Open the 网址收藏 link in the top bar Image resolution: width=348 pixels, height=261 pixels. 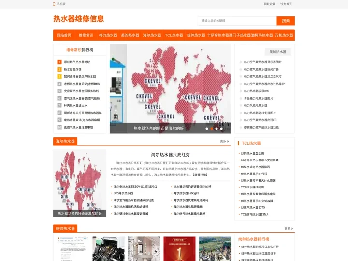coord(269,4)
